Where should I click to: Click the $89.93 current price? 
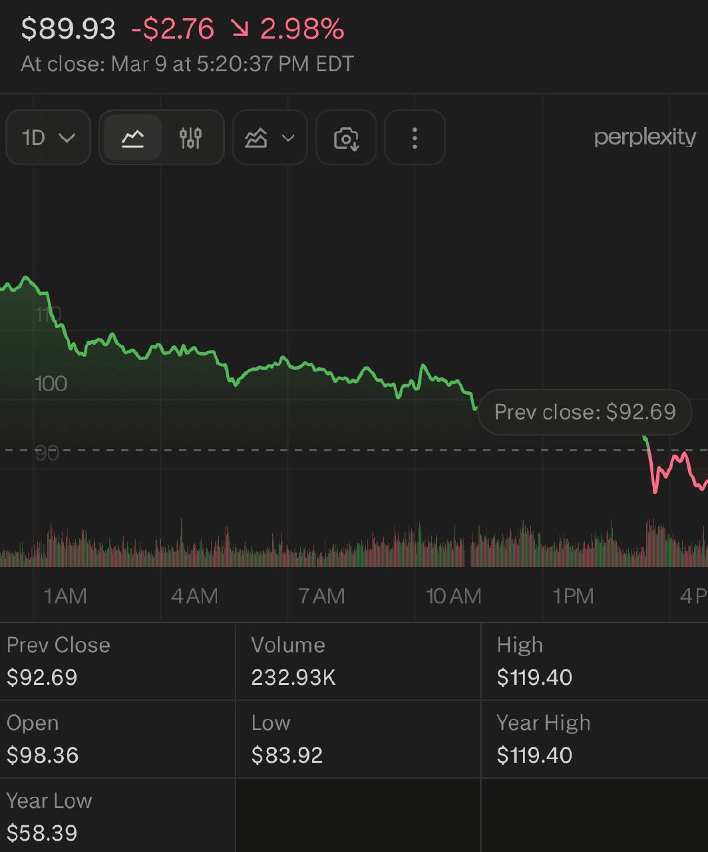click(69, 29)
